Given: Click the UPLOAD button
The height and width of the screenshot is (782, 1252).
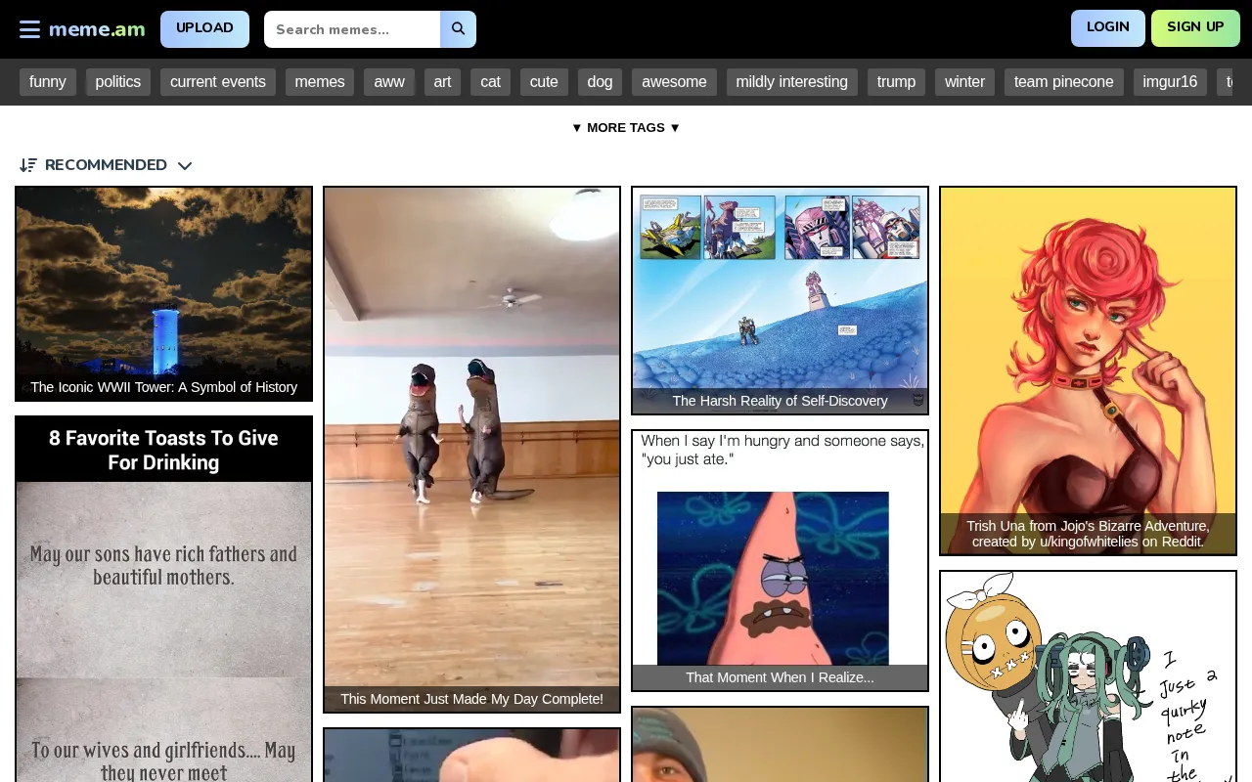Looking at the screenshot, I should coord(204,29).
